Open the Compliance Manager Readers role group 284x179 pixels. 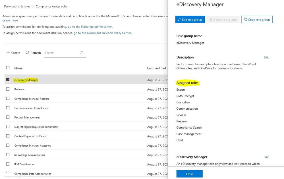coord(32,99)
